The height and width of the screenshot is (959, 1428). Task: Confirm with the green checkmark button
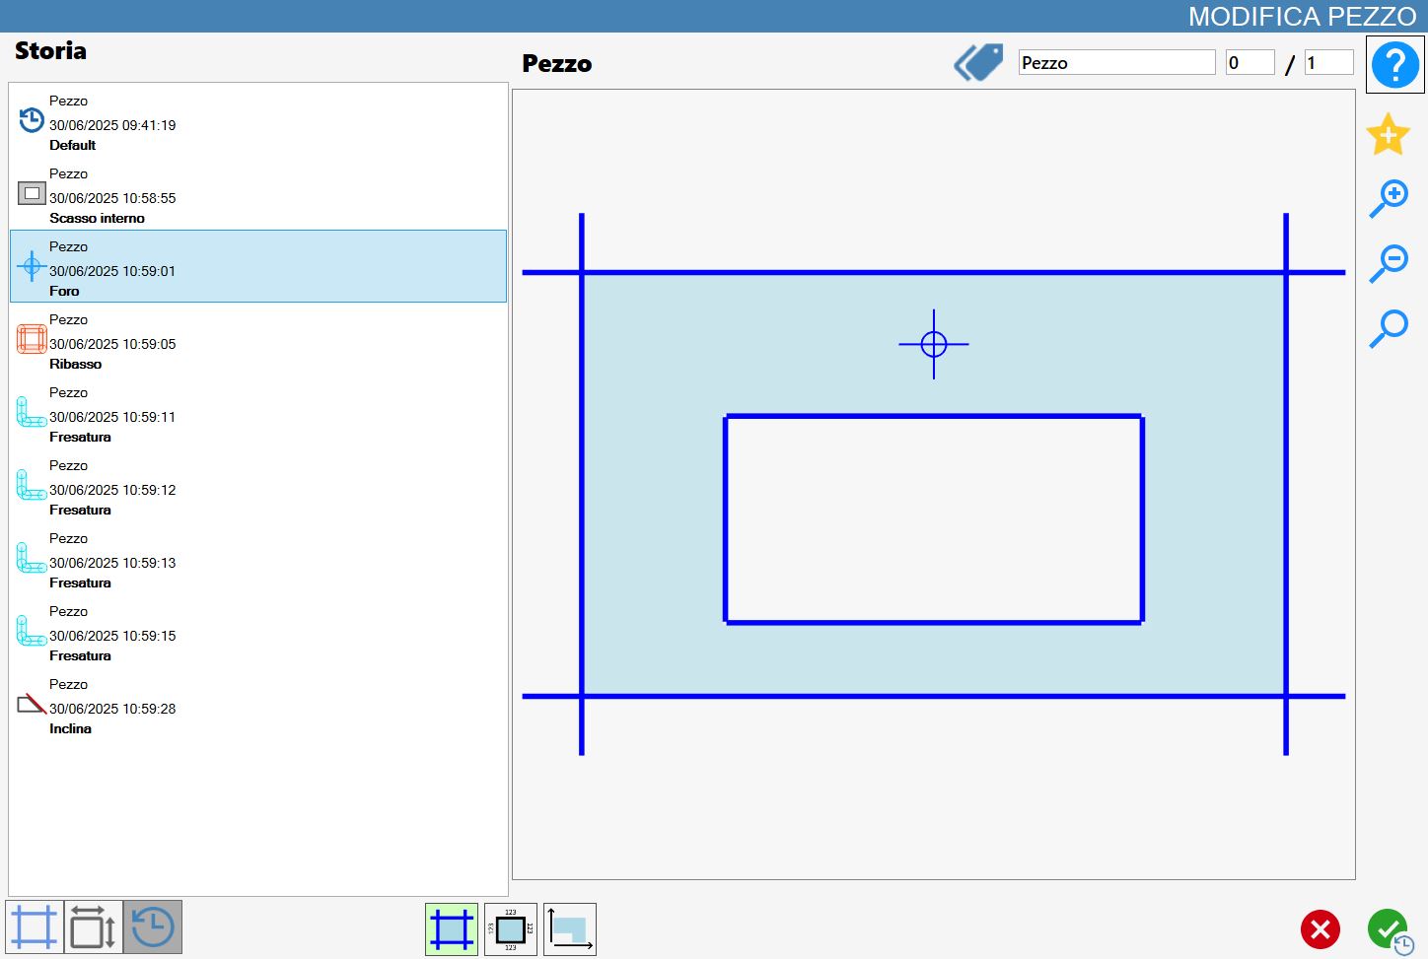coord(1389,929)
